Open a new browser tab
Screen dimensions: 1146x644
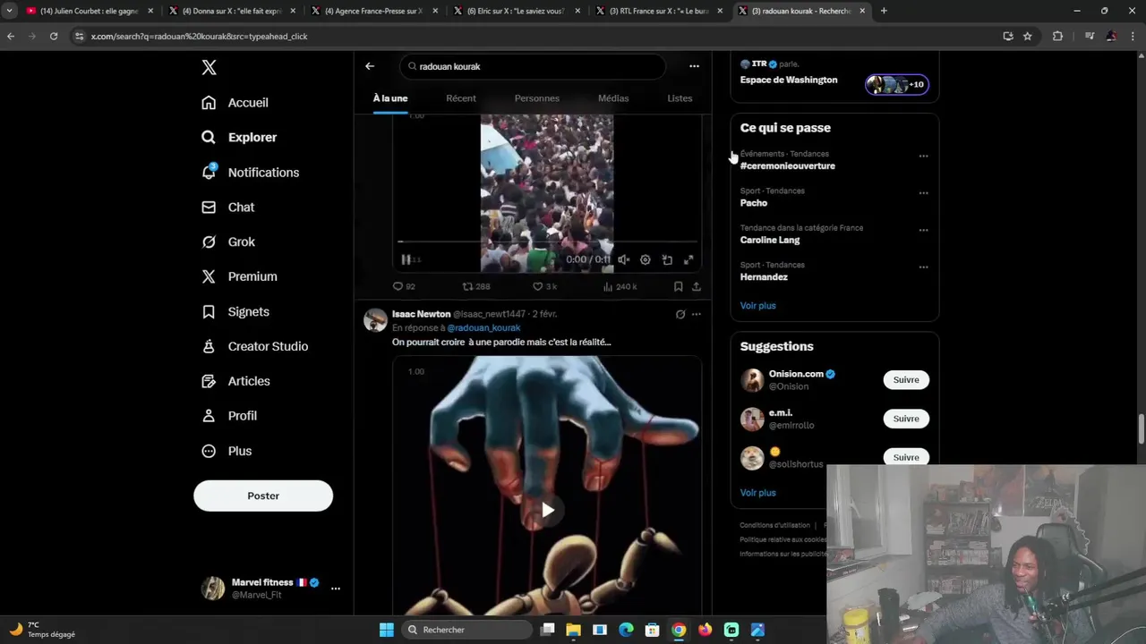coord(884,11)
